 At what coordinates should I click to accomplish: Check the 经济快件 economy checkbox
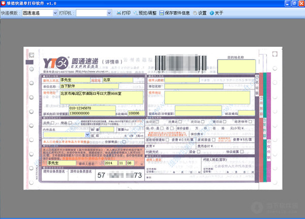(250, 122)
